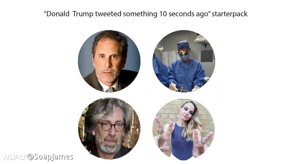Click the surgeon's face mask
The height and width of the screenshot is (164, 293).
(185, 57)
